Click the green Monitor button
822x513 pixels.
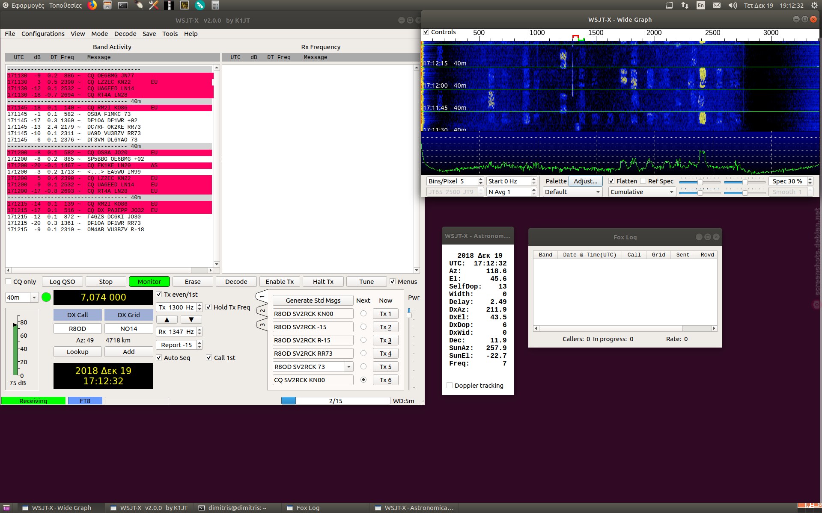pyautogui.click(x=149, y=281)
